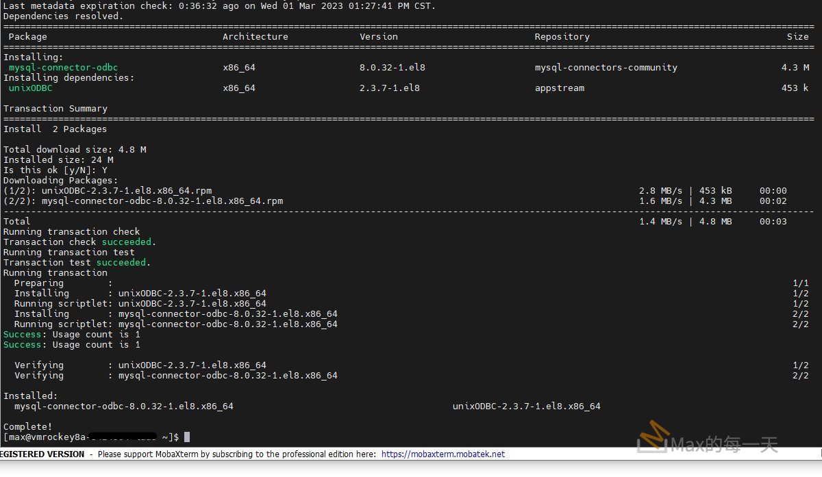Click the Version column header
The height and width of the screenshot is (477, 822).
tap(378, 36)
